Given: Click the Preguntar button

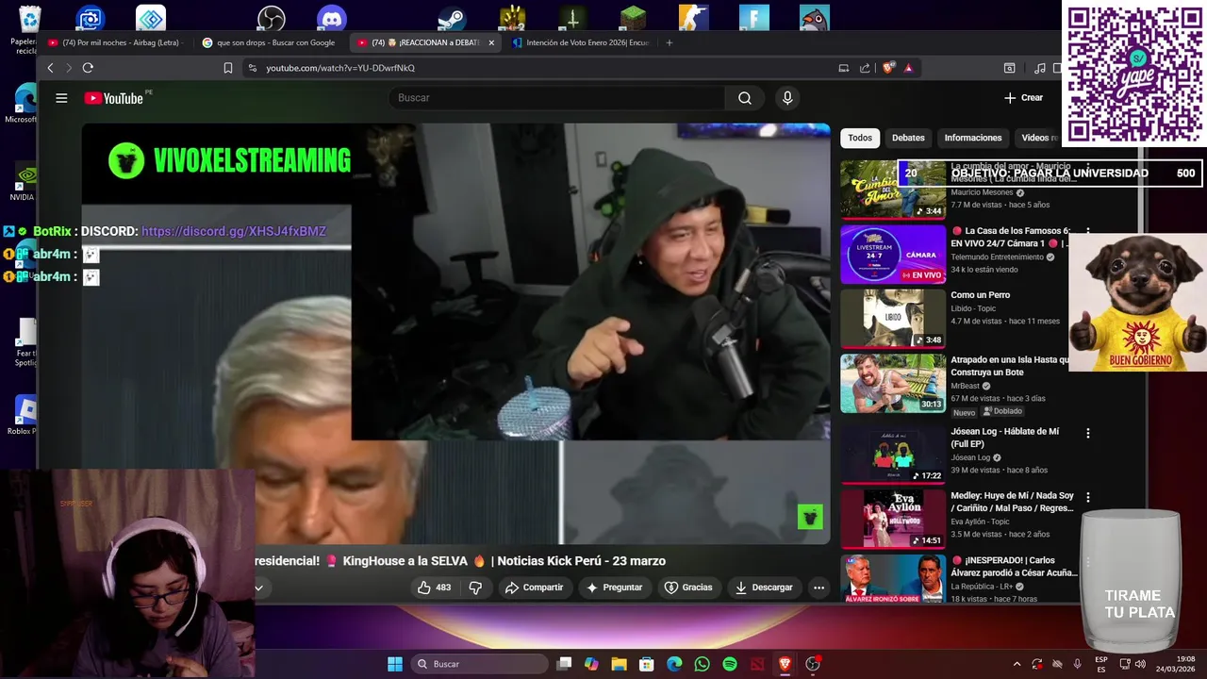Looking at the screenshot, I should pos(614,588).
